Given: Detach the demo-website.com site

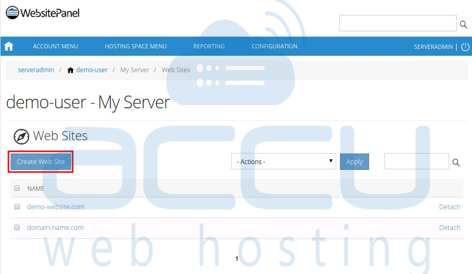Looking at the screenshot, I should click(x=449, y=207).
